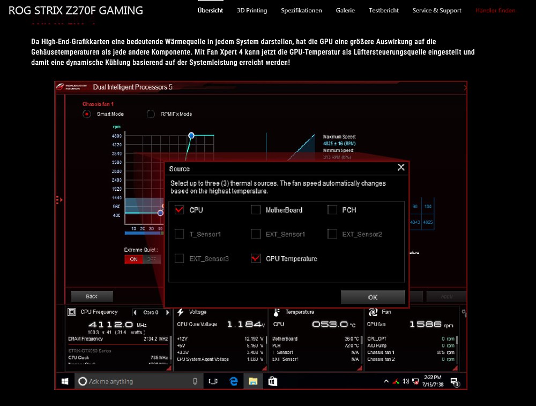Click the CPU Frequency chip icon

(71, 312)
